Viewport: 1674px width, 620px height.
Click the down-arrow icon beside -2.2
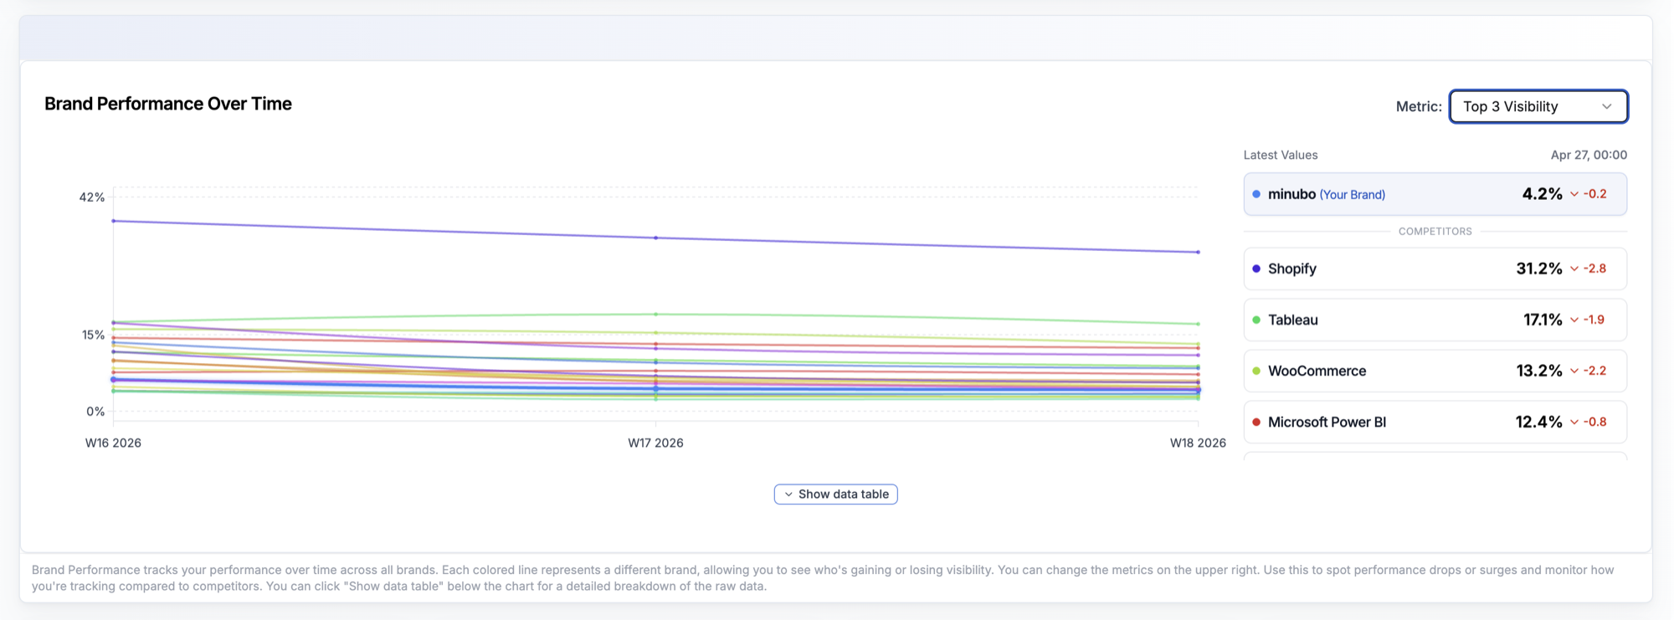pyautogui.click(x=1574, y=371)
